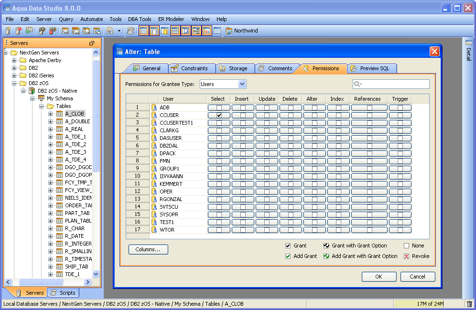Toggle the None checkbox
The width and height of the screenshot is (476, 310).
(x=407, y=246)
